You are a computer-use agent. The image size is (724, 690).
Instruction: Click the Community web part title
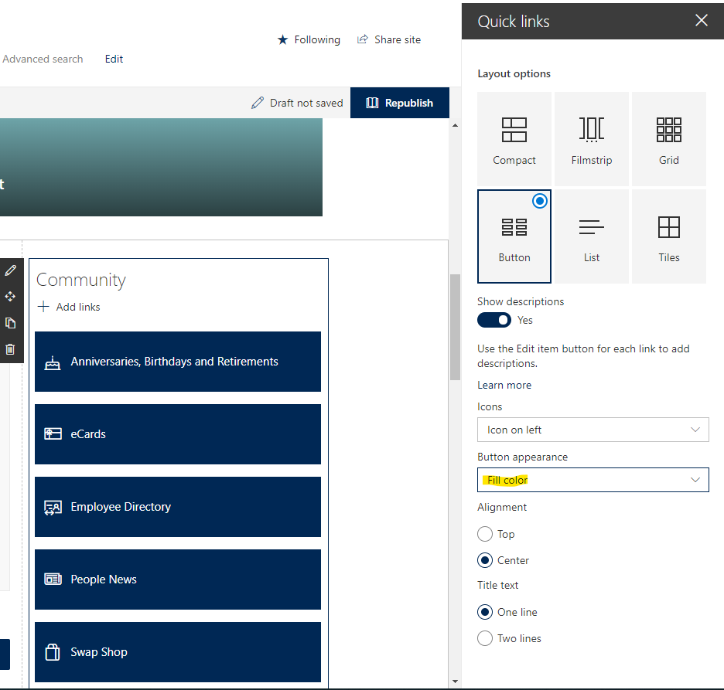click(81, 280)
